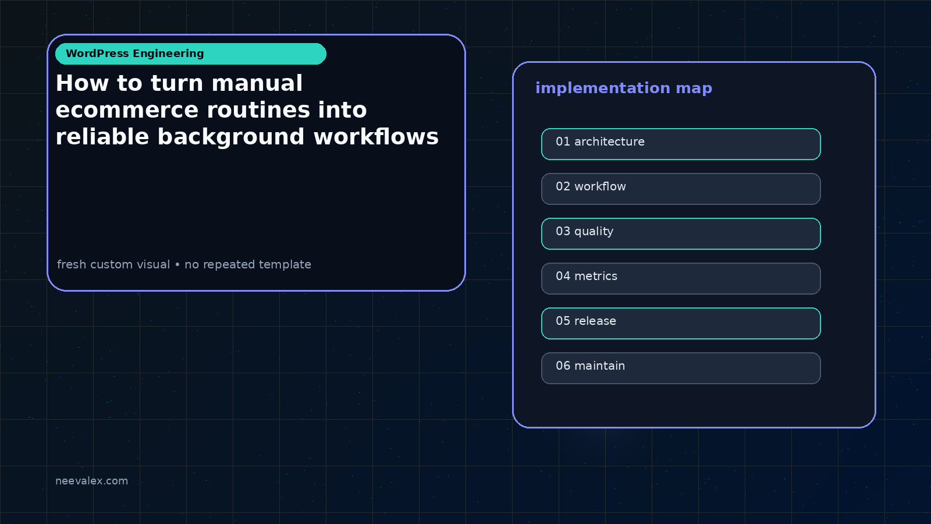Select the '01 architecture' step

(681, 144)
